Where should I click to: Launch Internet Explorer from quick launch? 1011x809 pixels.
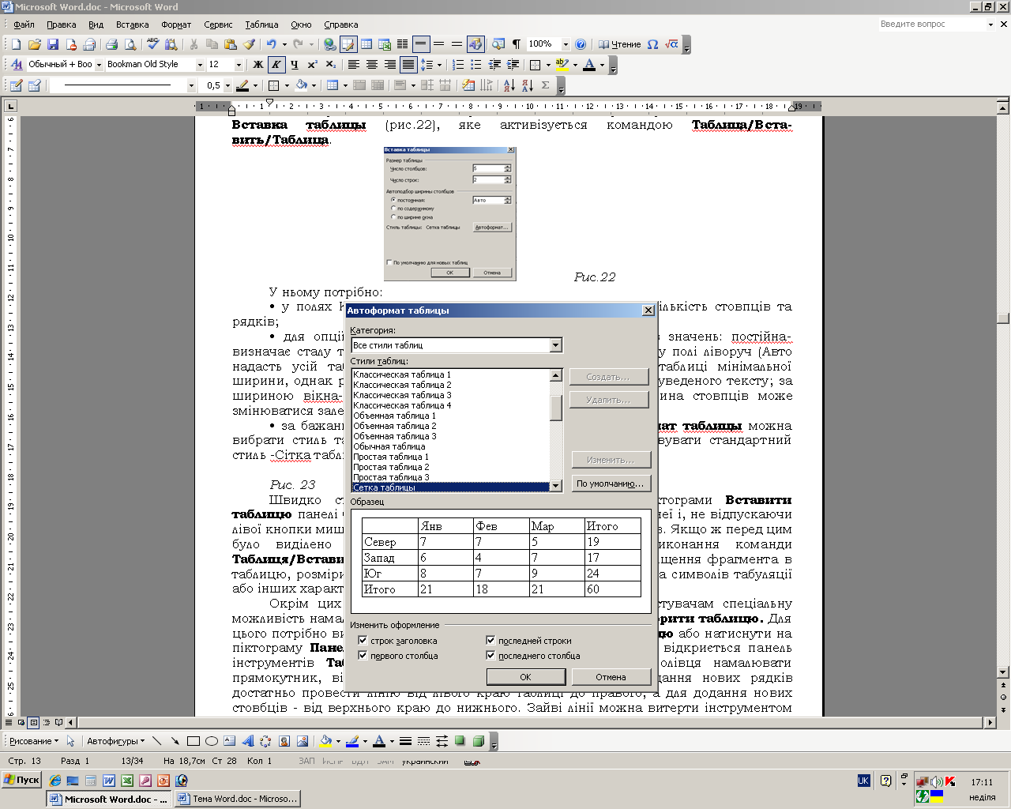[x=55, y=781]
